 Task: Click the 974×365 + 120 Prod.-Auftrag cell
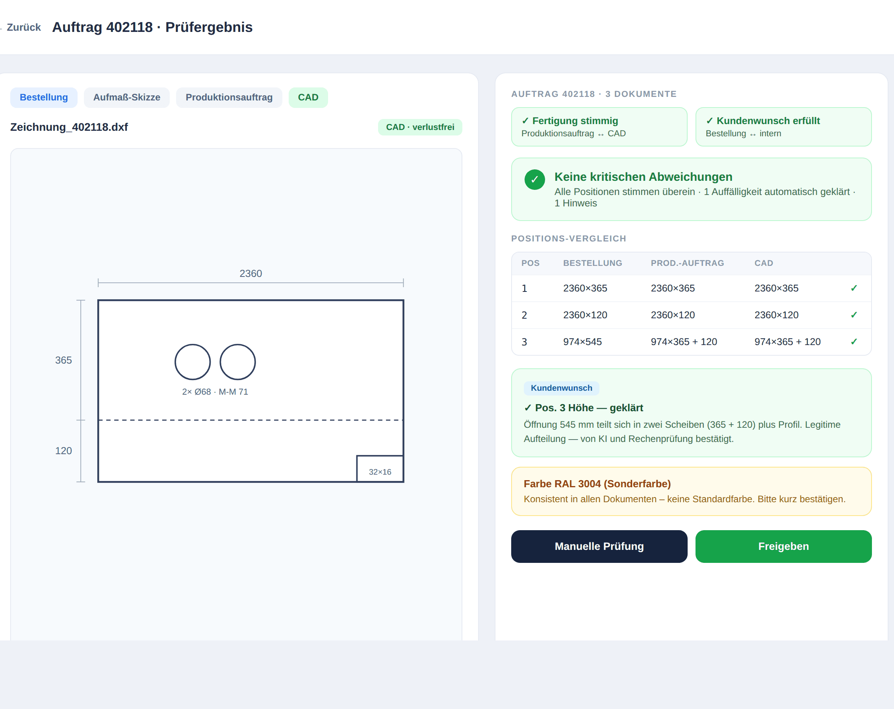[x=684, y=342]
